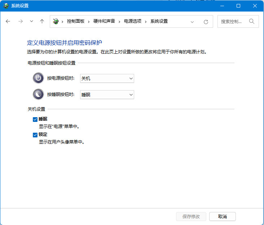Viewport: 264px width, 225px height.
Task: Refresh the control panel page
Action: click(x=206, y=22)
